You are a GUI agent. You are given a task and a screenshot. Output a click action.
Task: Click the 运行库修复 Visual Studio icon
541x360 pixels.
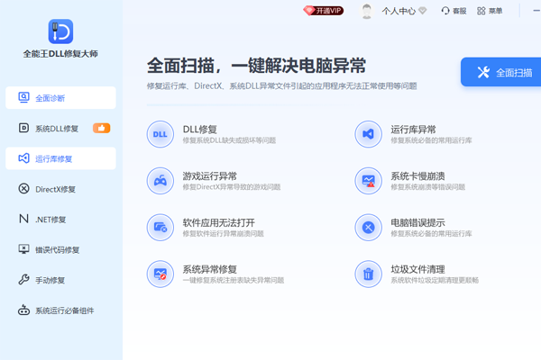pos(23,158)
